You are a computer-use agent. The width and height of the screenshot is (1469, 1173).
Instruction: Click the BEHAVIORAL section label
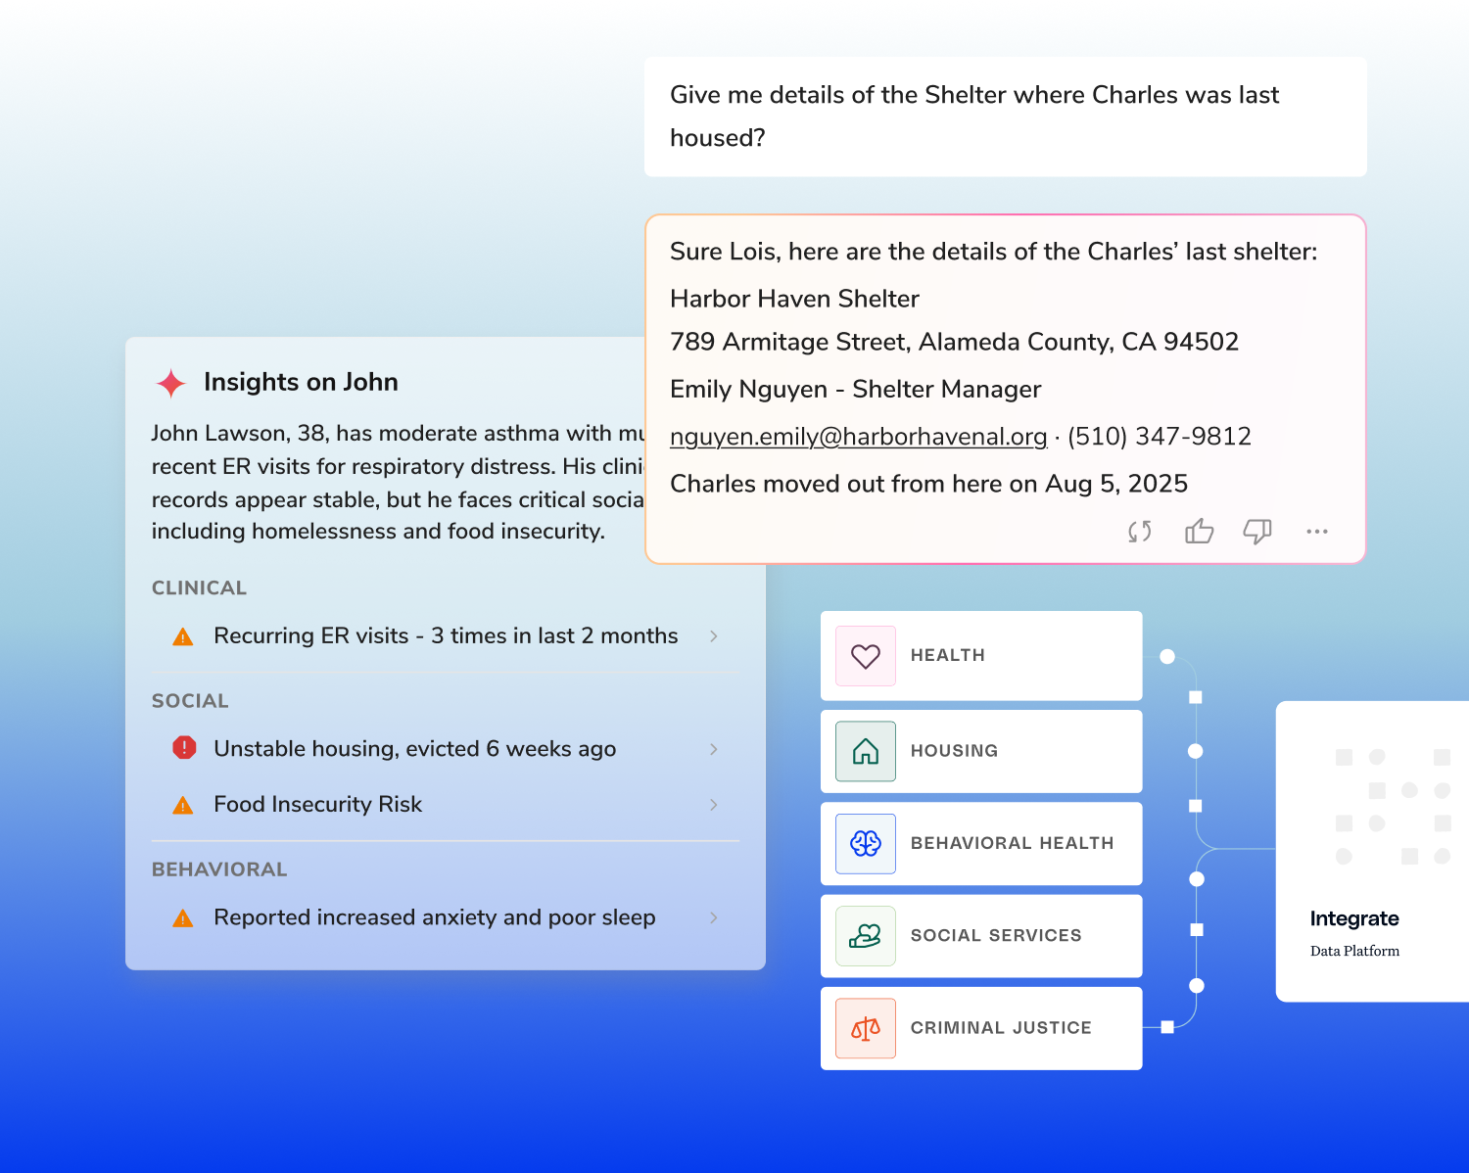[x=219, y=869]
